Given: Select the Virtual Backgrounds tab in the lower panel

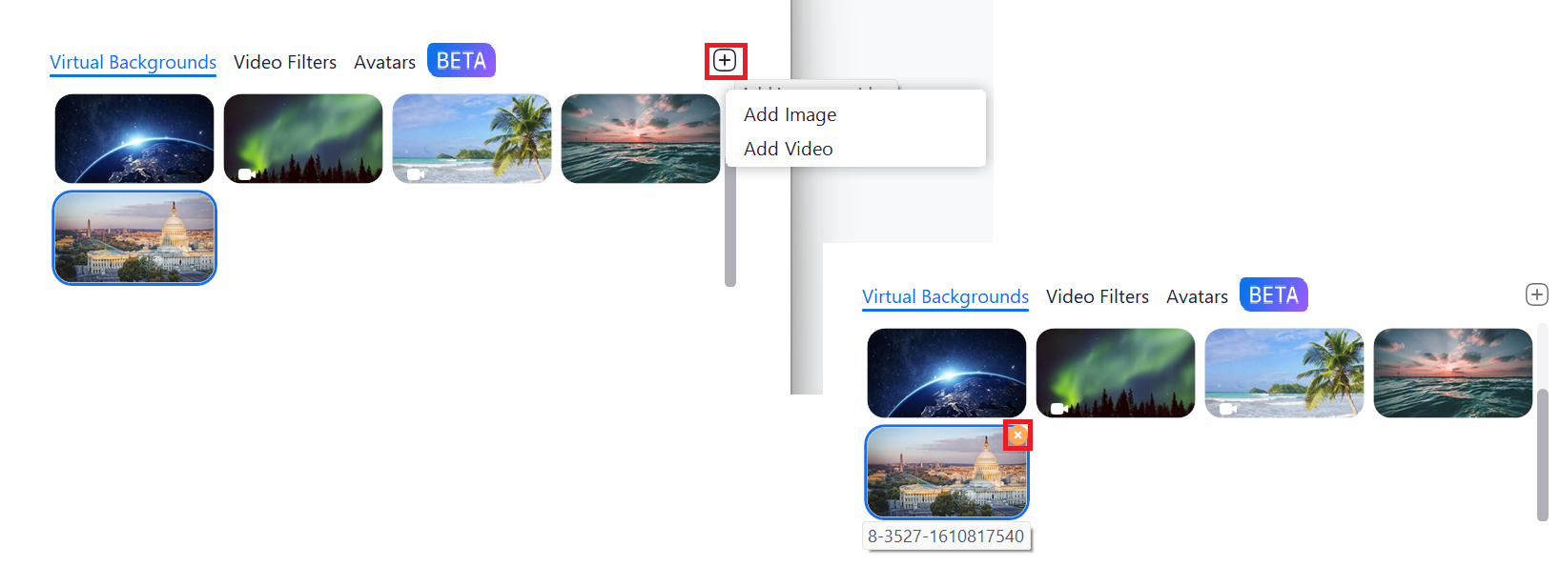Looking at the screenshot, I should coord(945,296).
